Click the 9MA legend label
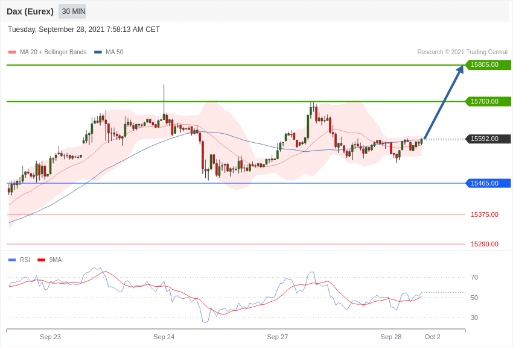Viewport: 513px width, 347px height. (56, 260)
